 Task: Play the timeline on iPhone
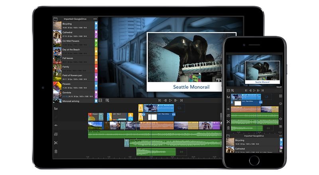pyautogui.click(x=254, y=91)
